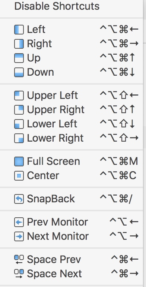Click the Space Next icon
Image resolution: width=146 pixels, height=287 pixels.
[x=19, y=274]
